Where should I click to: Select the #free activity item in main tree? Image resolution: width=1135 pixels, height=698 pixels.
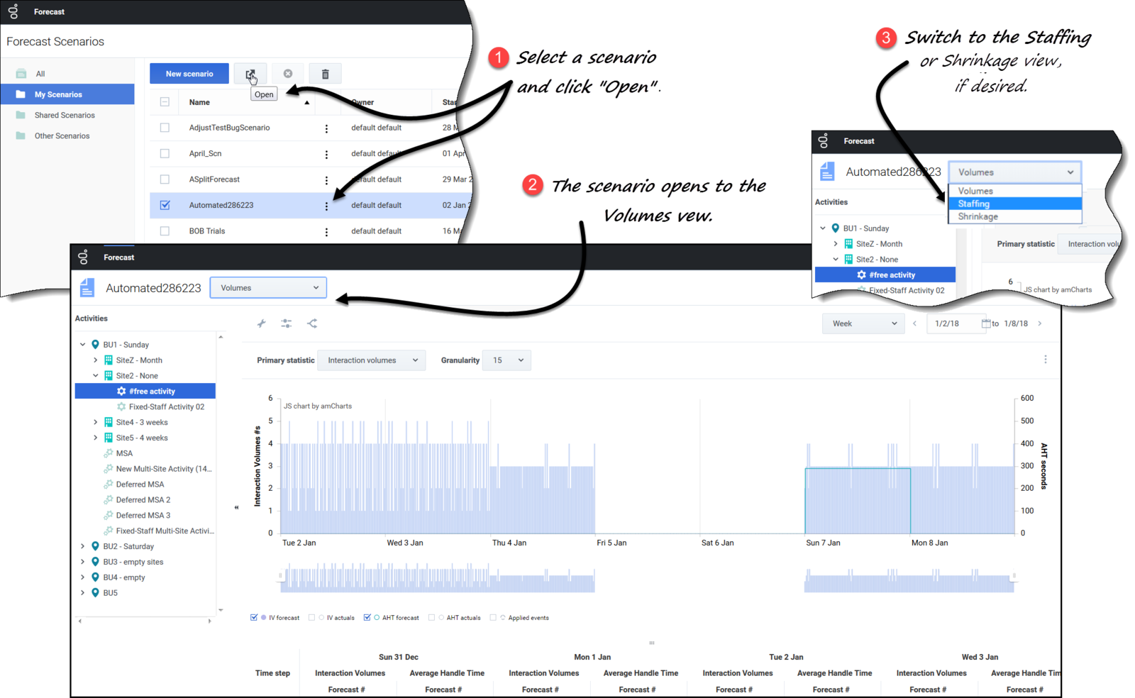pos(145,391)
